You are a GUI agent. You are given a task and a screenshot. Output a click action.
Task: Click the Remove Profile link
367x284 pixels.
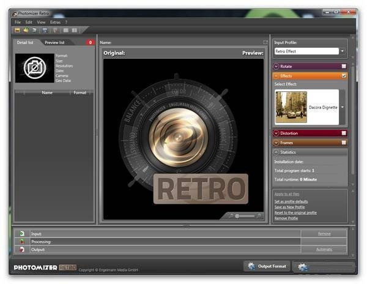pyautogui.click(x=286, y=219)
